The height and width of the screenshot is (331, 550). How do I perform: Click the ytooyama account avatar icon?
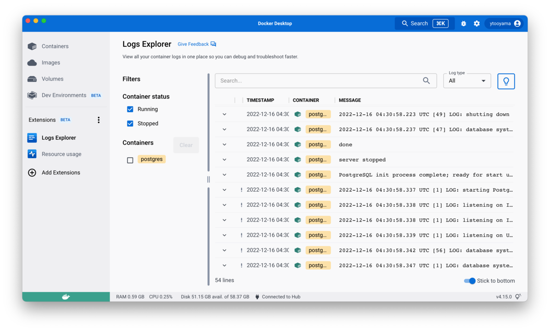pyautogui.click(x=517, y=23)
